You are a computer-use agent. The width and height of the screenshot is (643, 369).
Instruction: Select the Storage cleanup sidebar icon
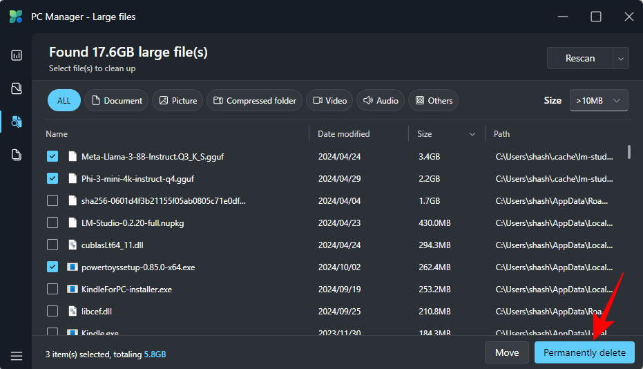pyautogui.click(x=17, y=122)
